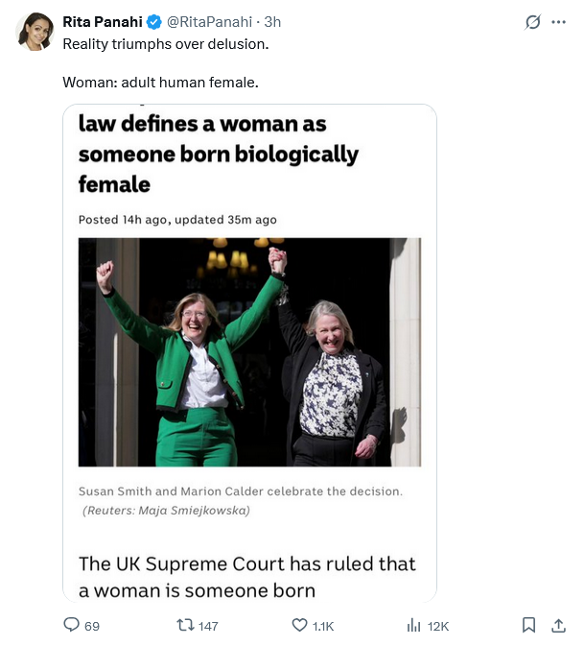584x646 pixels.
Task: Open the @RitaPanahi handle link
Action: [210, 22]
